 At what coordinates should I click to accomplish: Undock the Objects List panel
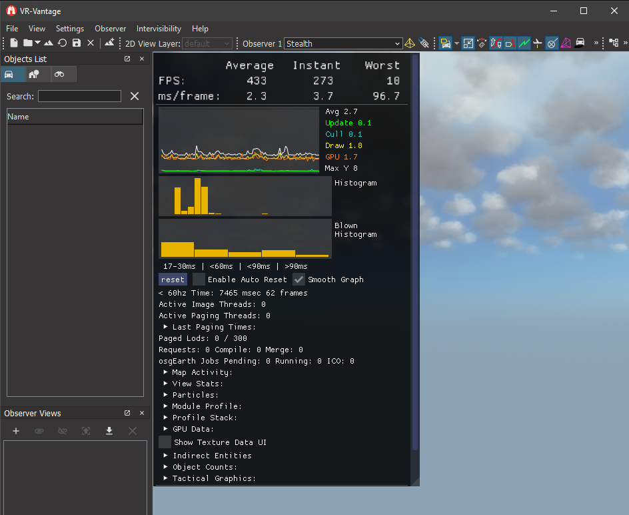(127, 59)
